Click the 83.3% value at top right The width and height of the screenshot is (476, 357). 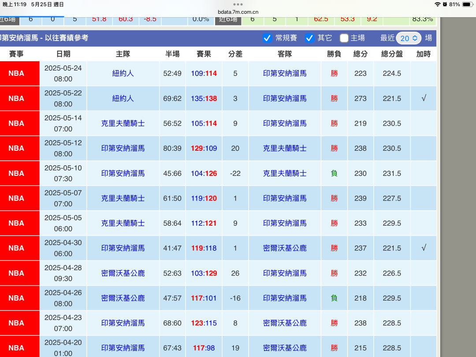(x=422, y=19)
